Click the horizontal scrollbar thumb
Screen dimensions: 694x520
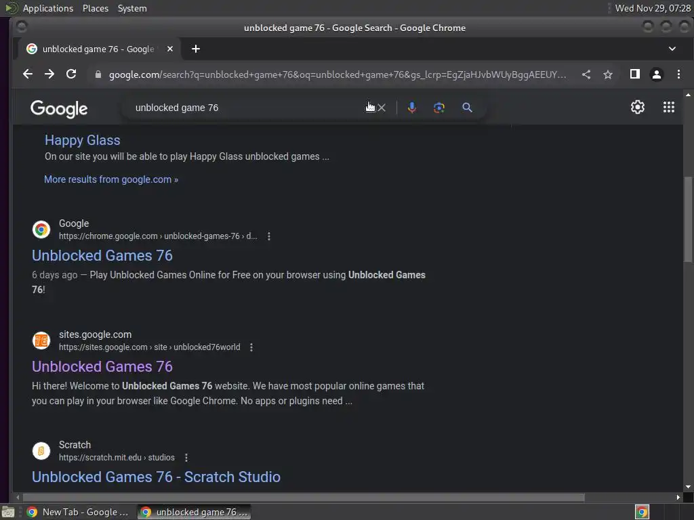click(304, 498)
